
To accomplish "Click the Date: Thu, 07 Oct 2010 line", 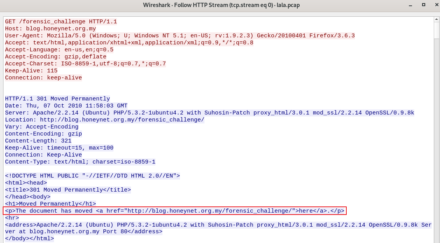I will tap(66, 106).
